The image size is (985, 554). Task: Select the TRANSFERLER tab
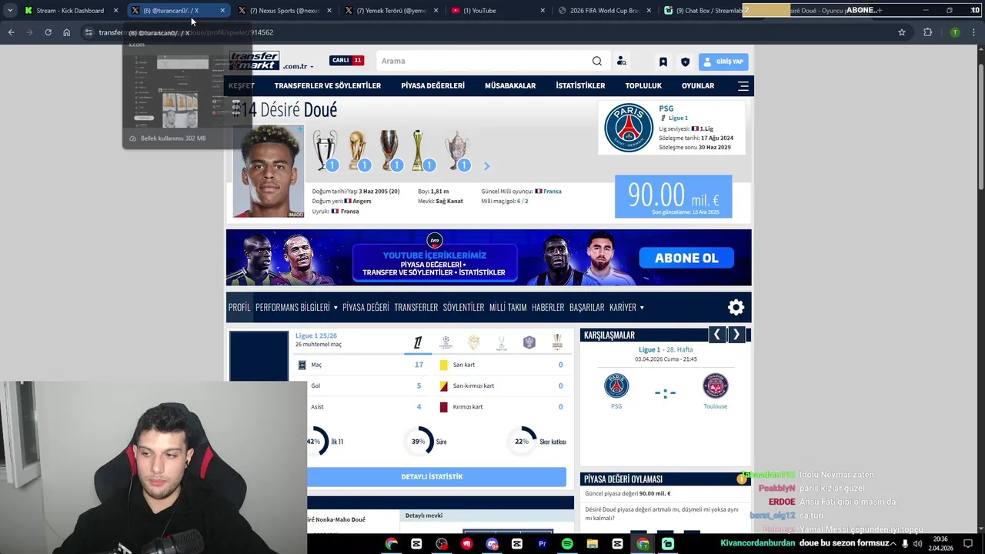(x=416, y=307)
